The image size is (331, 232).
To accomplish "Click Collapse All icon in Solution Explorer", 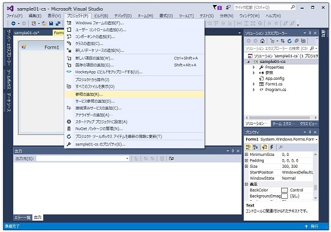I will [x=296, y=41].
